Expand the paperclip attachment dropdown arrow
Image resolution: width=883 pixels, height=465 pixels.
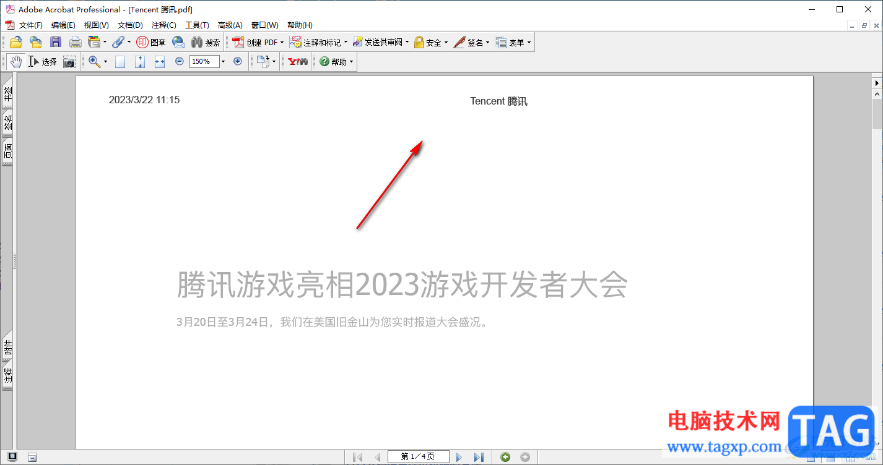pyautogui.click(x=129, y=43)
